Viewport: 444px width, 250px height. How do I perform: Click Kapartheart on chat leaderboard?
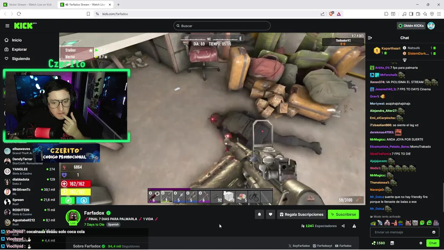(391, 49)
